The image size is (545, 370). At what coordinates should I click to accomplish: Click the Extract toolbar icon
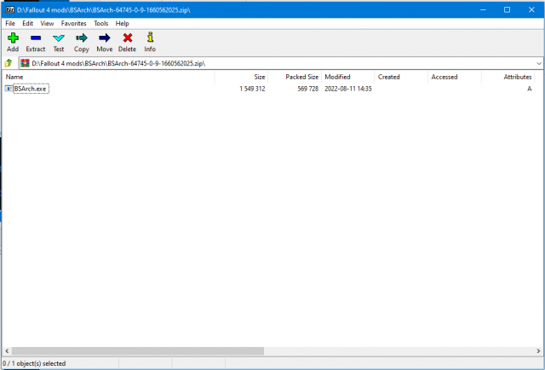click(36, 42)
